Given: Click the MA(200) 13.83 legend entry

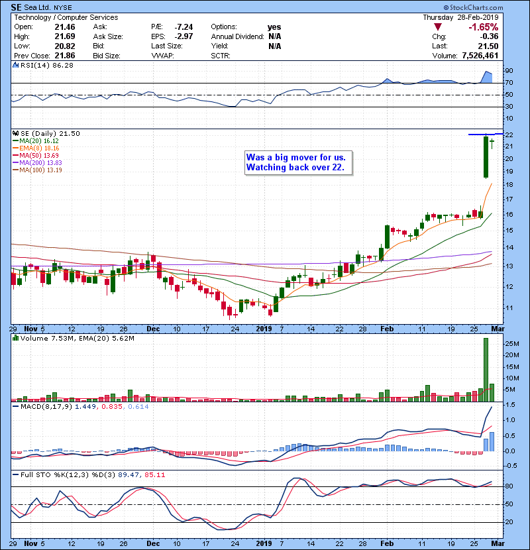Looking at the screenshot, I should pos(37,163).
